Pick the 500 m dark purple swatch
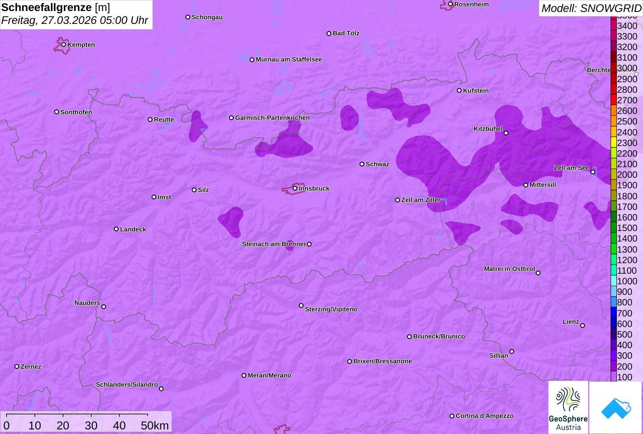The height and width of the screenshot is (434, 643). pyautogui.click(x=614, y=334)
